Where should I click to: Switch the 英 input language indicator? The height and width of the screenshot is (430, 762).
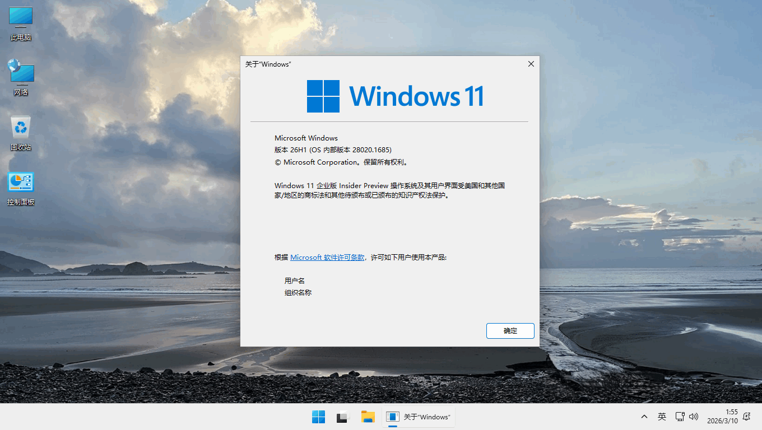pos(662,417)
